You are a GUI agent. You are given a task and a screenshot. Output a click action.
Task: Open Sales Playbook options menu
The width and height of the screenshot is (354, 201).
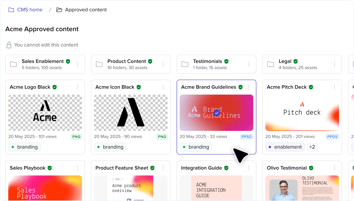[x=77, y=168]
